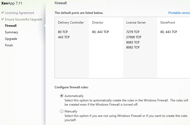Click 80, 443 TCP under StoreFront
The width and height of the screenshot is (190, 125).
click(x=169, y=32)
